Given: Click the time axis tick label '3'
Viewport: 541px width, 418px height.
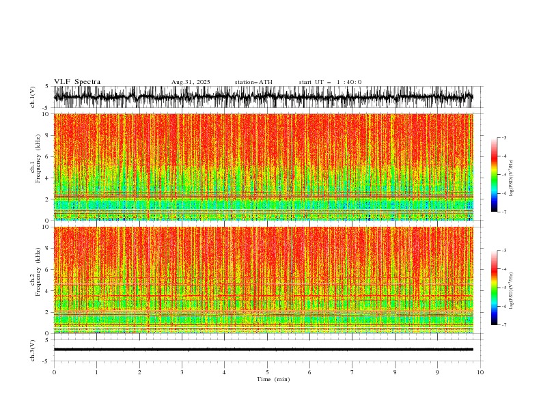Looking at the screenshot, I should coord(182,372).
